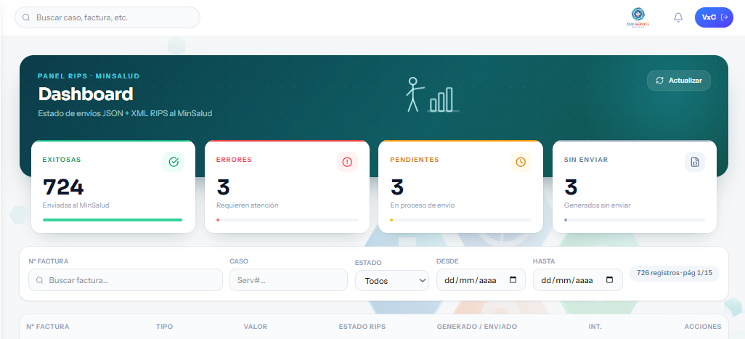
Task: Click the clock icon on Pendientes
Action: [x=521, y=162]
